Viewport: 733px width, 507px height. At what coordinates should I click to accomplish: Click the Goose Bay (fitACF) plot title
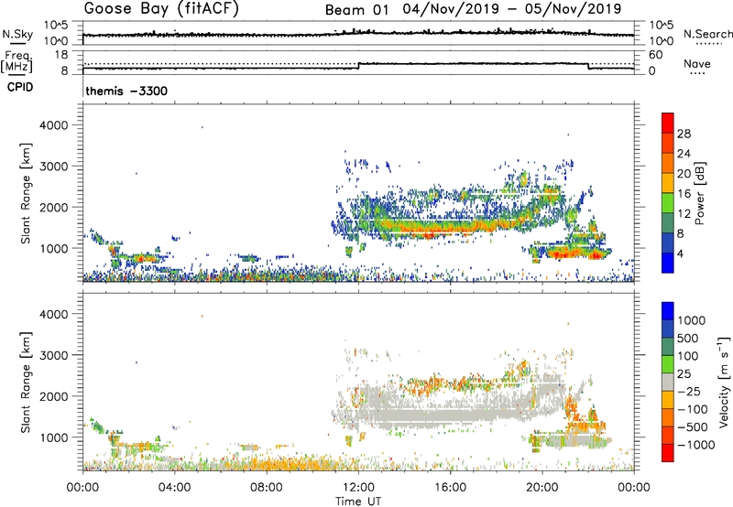pos(161,8)
